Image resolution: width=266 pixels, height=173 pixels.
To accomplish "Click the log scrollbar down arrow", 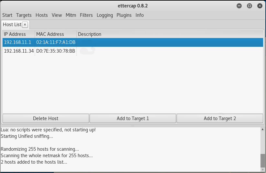I will tap(262, 170).
